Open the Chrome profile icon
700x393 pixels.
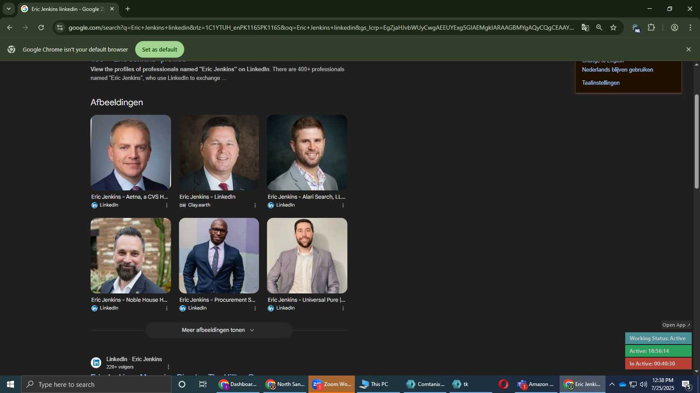click(x=675, y=28)
